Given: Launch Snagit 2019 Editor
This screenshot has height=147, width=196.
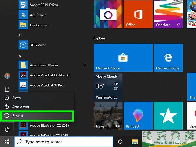Looking at the screenshot, I should point(44,5).
